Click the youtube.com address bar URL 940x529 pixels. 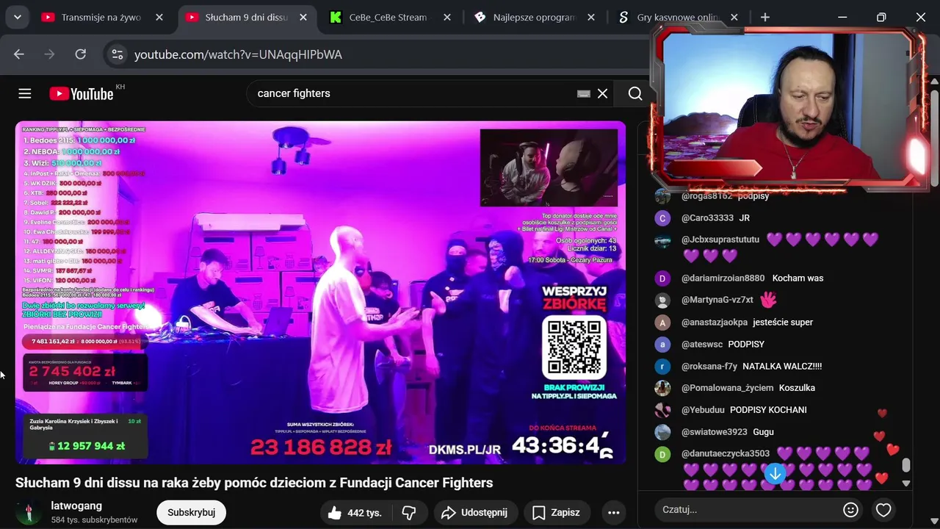point(238,54)
